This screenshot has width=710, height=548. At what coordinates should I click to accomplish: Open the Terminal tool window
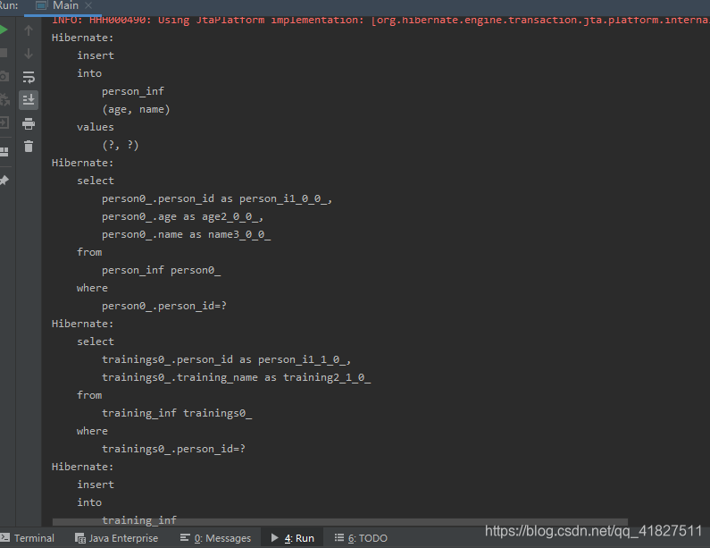pos(28,538)
